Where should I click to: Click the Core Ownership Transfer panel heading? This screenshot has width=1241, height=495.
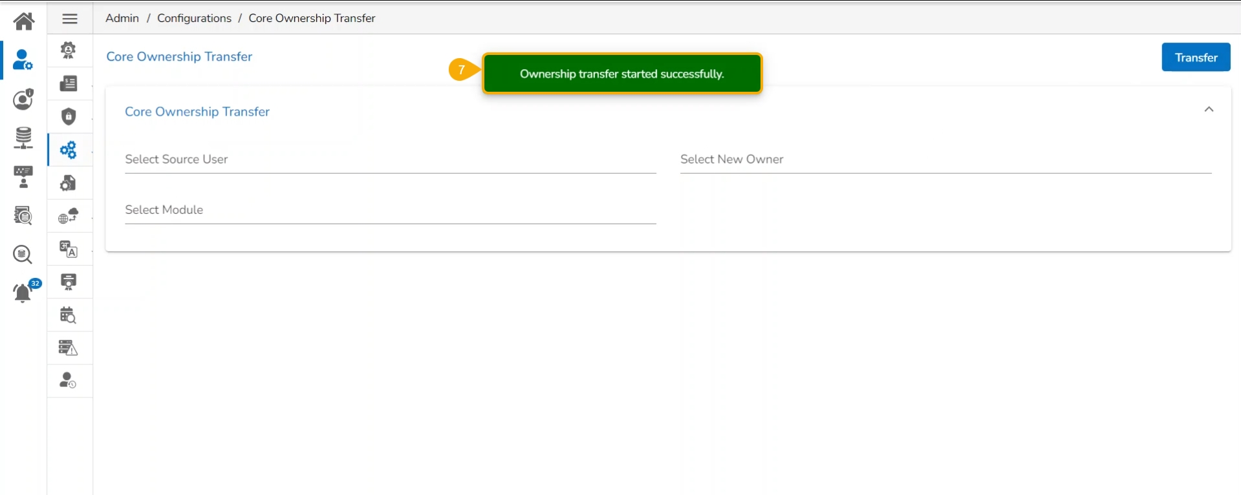[x=197, y=112]
